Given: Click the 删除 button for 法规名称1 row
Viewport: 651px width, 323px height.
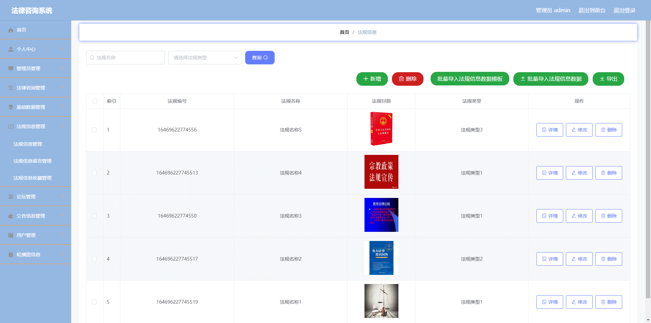Looking at the screenshot, I should point(609,302).
